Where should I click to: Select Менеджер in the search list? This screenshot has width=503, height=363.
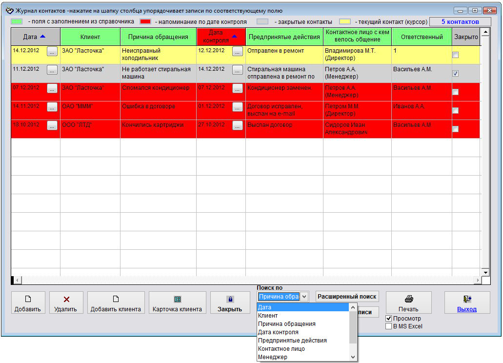pos(303,357)
